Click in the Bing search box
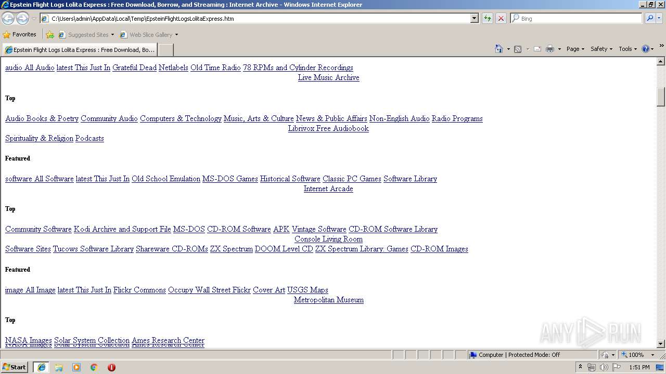The width and height of the screenshot is (666, 374). pos(577,18)
